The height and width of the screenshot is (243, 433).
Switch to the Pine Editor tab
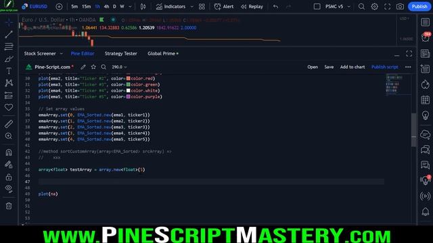(83, 53)
